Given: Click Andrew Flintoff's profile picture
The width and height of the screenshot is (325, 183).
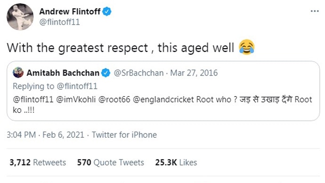Looking at the screenshot, I should click(x=20, y=17).
